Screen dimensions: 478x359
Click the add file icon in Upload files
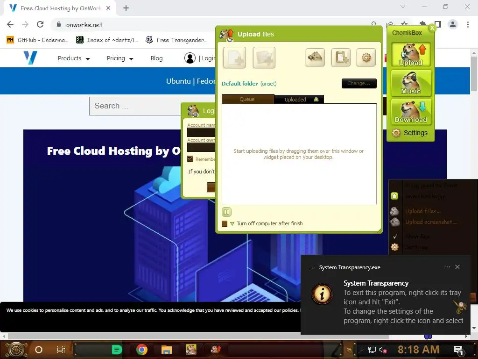234,57
